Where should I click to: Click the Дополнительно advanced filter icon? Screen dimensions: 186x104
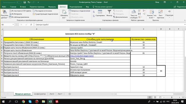(x=114, y=17)
